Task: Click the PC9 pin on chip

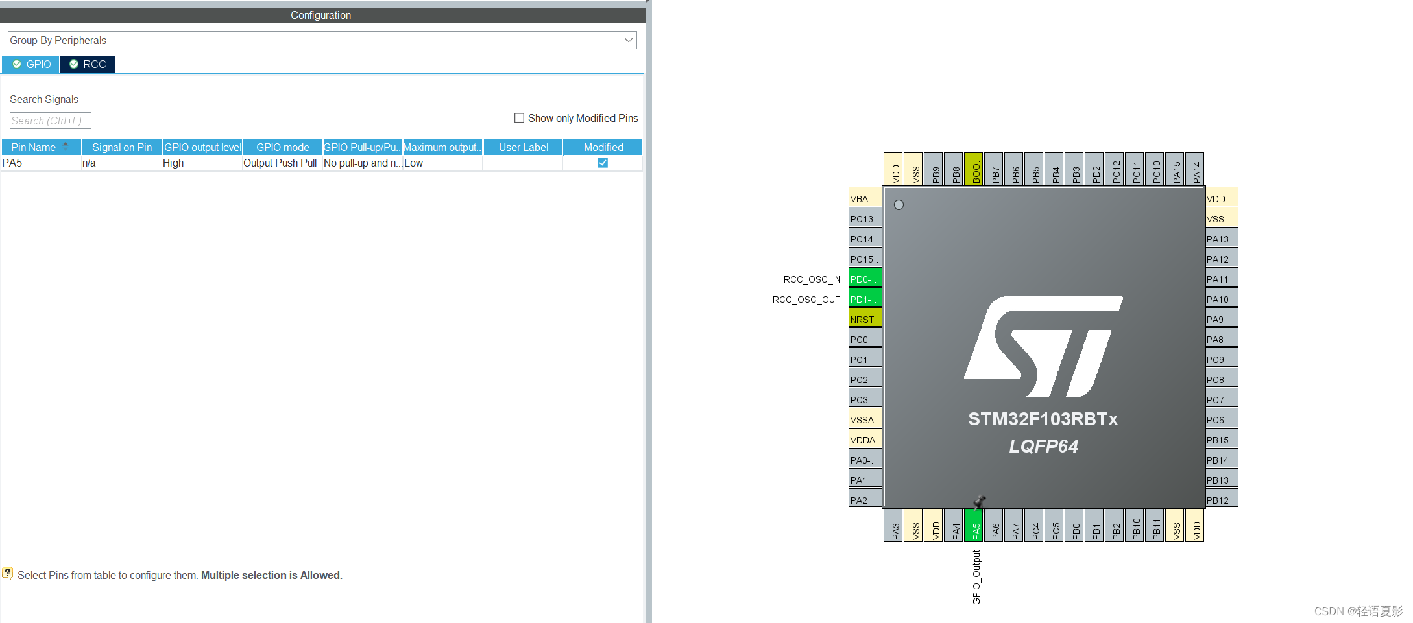Action: coord(1222,359)
